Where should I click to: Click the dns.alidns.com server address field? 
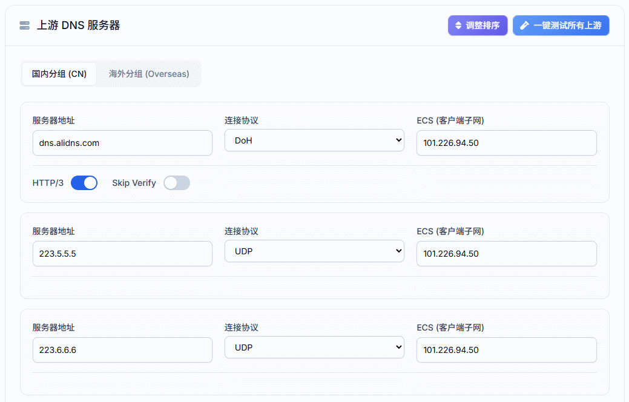point(122,143)
